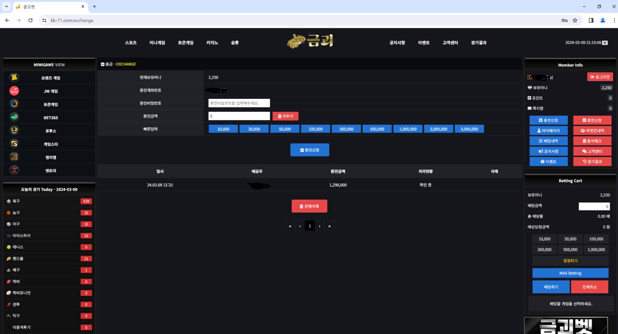Go to next page in pagination
Screen dimensions: 618x334
click(x=320, y=226)
